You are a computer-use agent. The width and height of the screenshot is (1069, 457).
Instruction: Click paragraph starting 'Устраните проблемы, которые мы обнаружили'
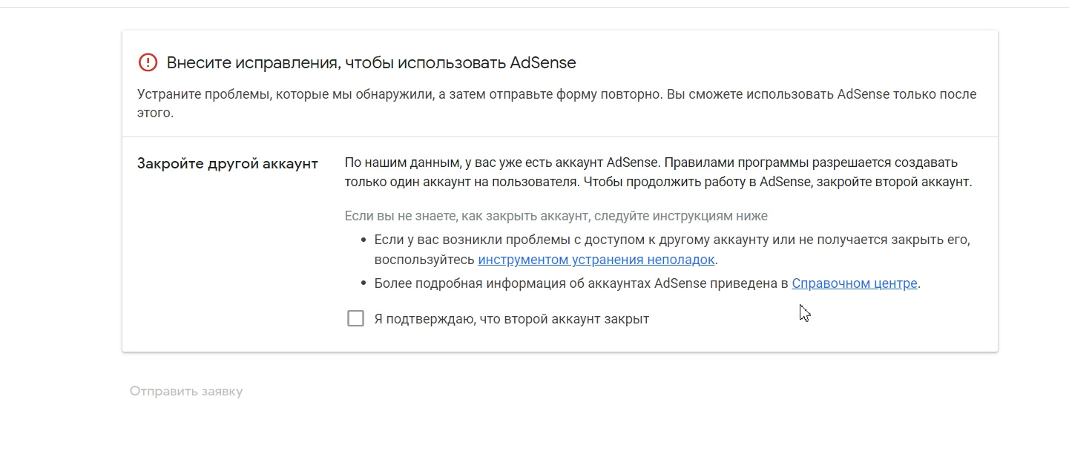pos(557,104)
